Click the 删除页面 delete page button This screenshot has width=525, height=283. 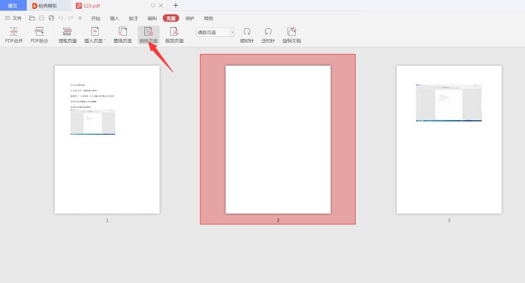148,35
